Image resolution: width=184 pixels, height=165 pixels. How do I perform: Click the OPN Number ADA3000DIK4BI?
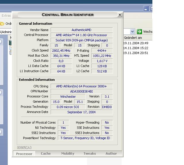pyautogui.click(x=82, y=91)
